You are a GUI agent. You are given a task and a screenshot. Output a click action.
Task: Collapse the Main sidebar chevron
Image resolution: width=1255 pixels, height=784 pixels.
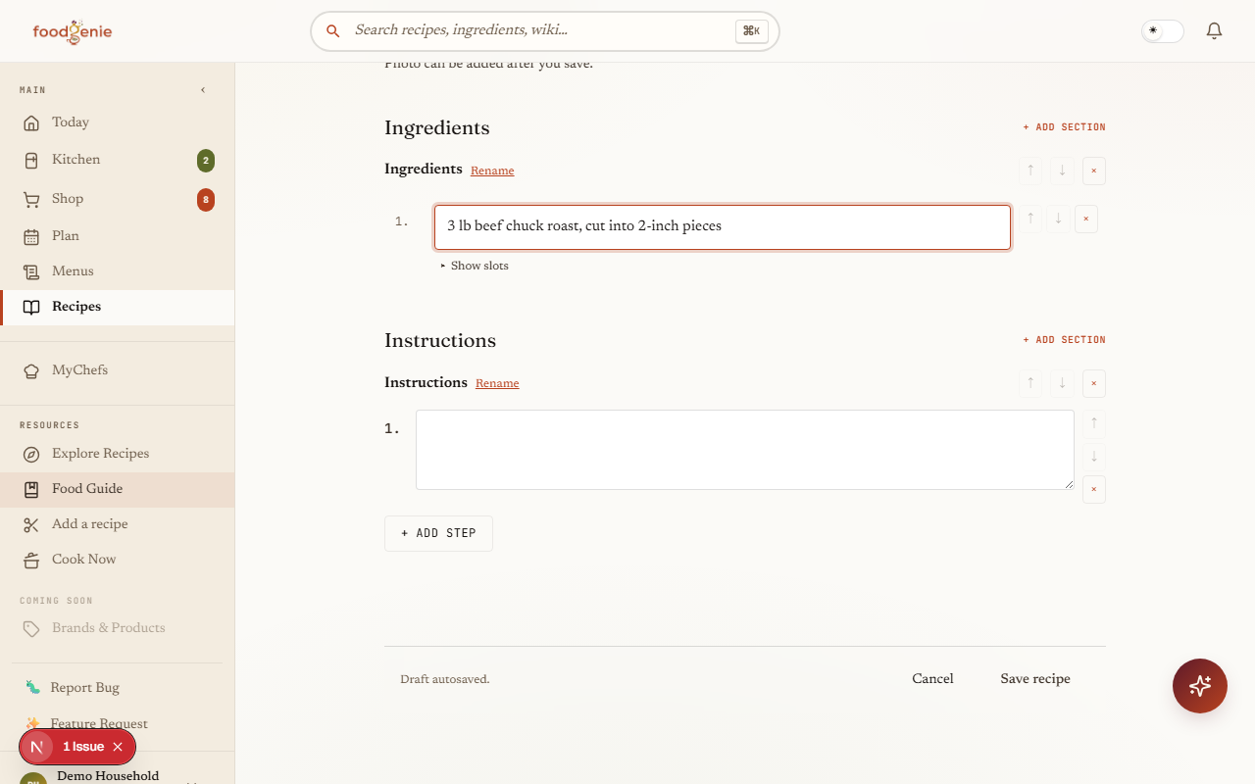(x=203, y=90)
